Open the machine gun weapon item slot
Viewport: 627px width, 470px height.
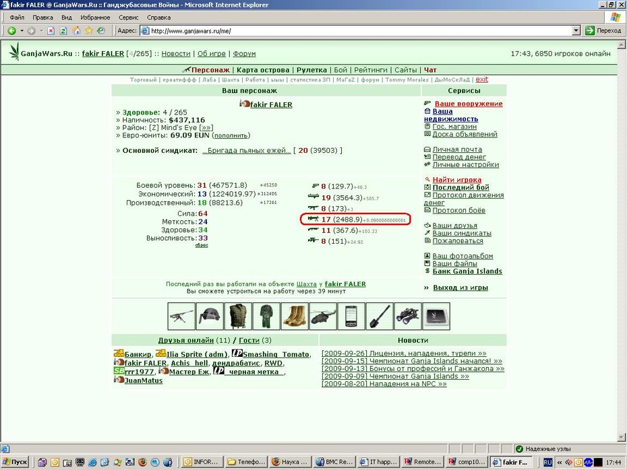(x=181, y=316)
